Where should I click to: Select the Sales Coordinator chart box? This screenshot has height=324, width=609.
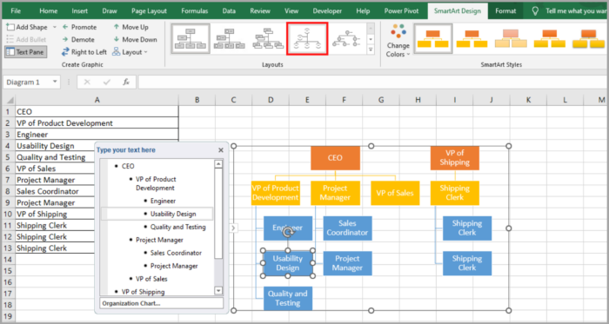click(347, 228)
